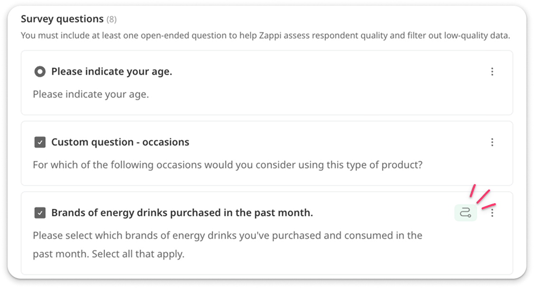Click the (8) question count next to the heading
The image size is (534, 291).
point(111,20)
